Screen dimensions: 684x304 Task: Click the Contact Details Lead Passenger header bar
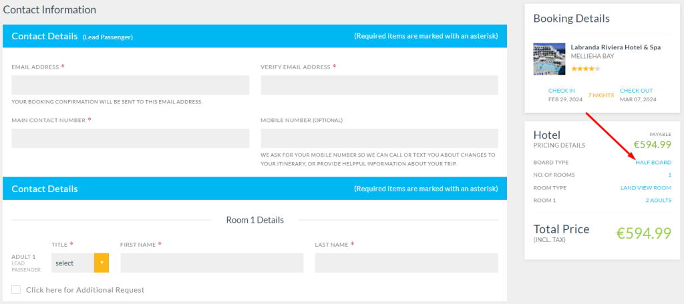[254, 36]
